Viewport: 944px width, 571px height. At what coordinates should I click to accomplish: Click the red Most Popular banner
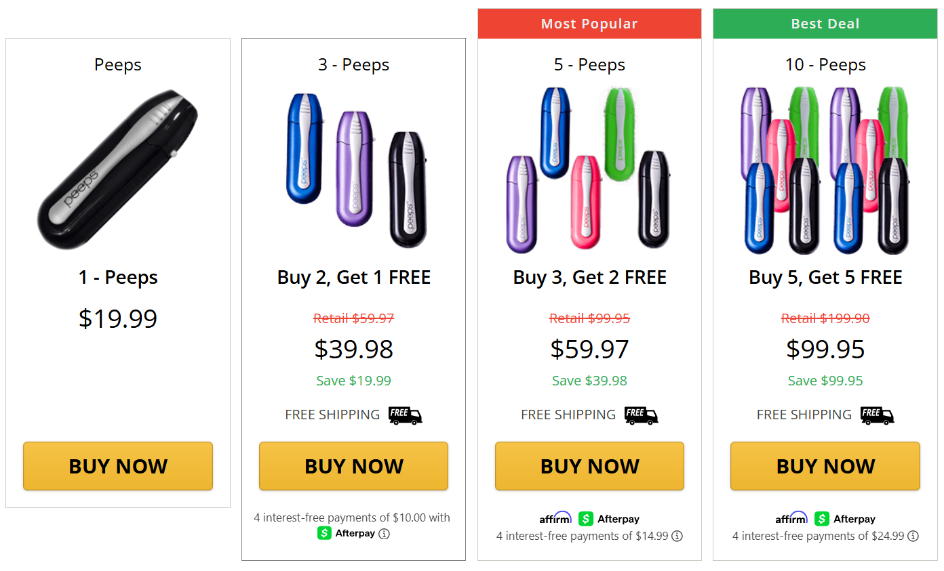click(589, 23)
